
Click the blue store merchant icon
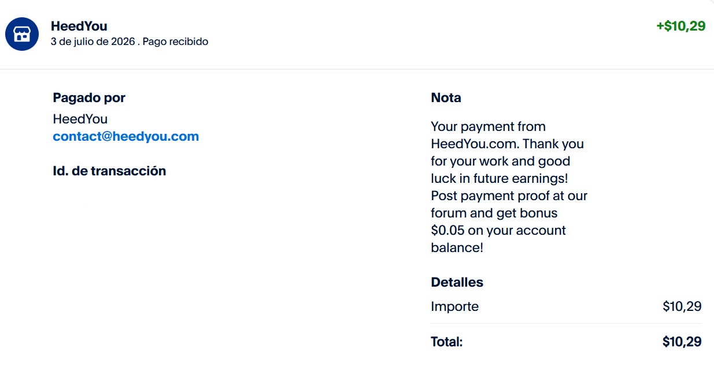coord(22,34)
